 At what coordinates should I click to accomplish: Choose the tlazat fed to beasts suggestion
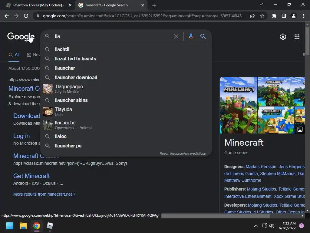click(126, 59)
